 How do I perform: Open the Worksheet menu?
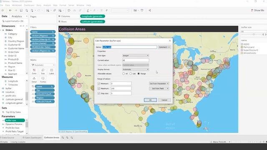(17, 5)
